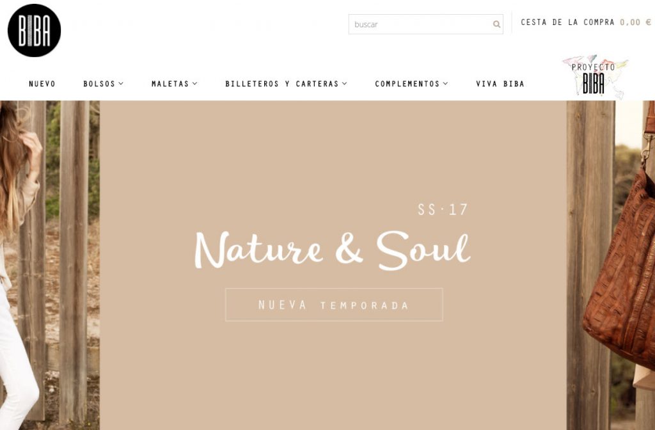Screen dimensions: 655x430
Task: Click the Nueva Temporada button
Action: point(334,305)
